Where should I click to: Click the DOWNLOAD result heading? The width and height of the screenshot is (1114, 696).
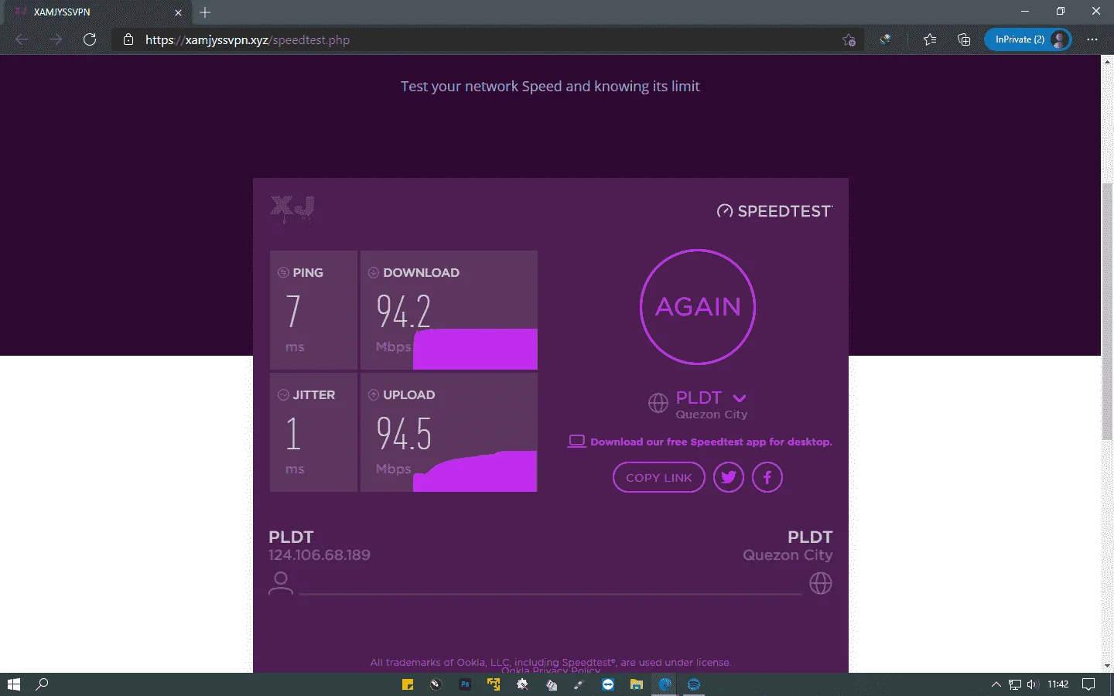421,272
